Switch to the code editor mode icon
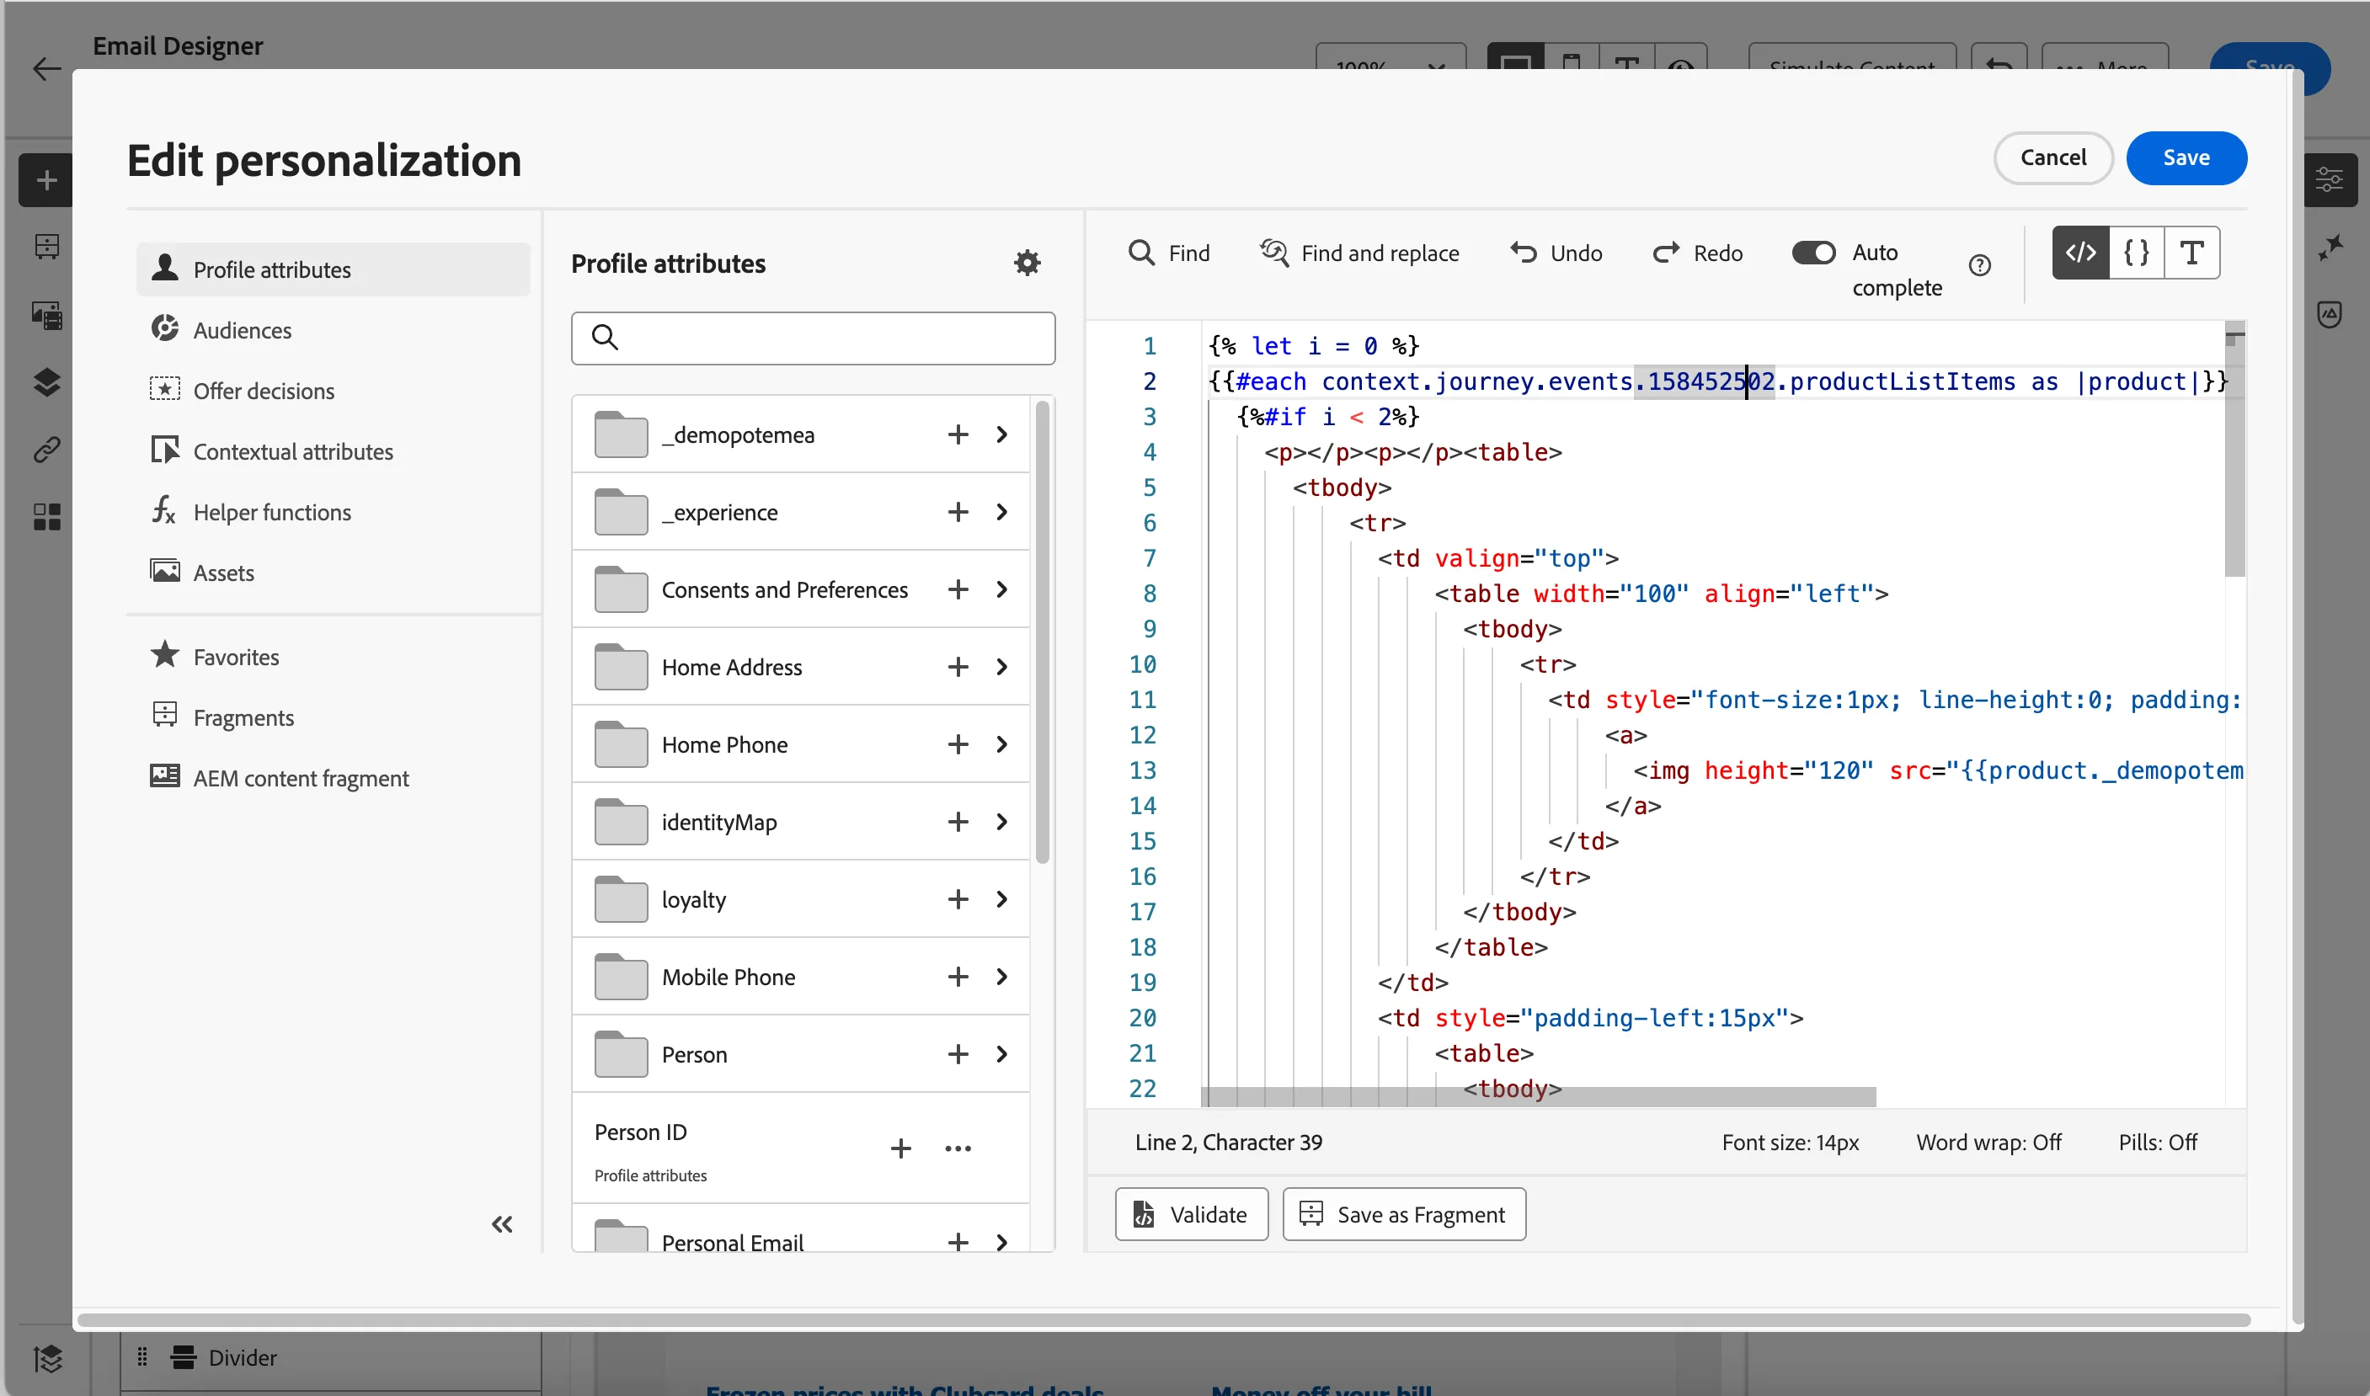This screenshot has width=2370, height=1396. tap(2080, 252)
